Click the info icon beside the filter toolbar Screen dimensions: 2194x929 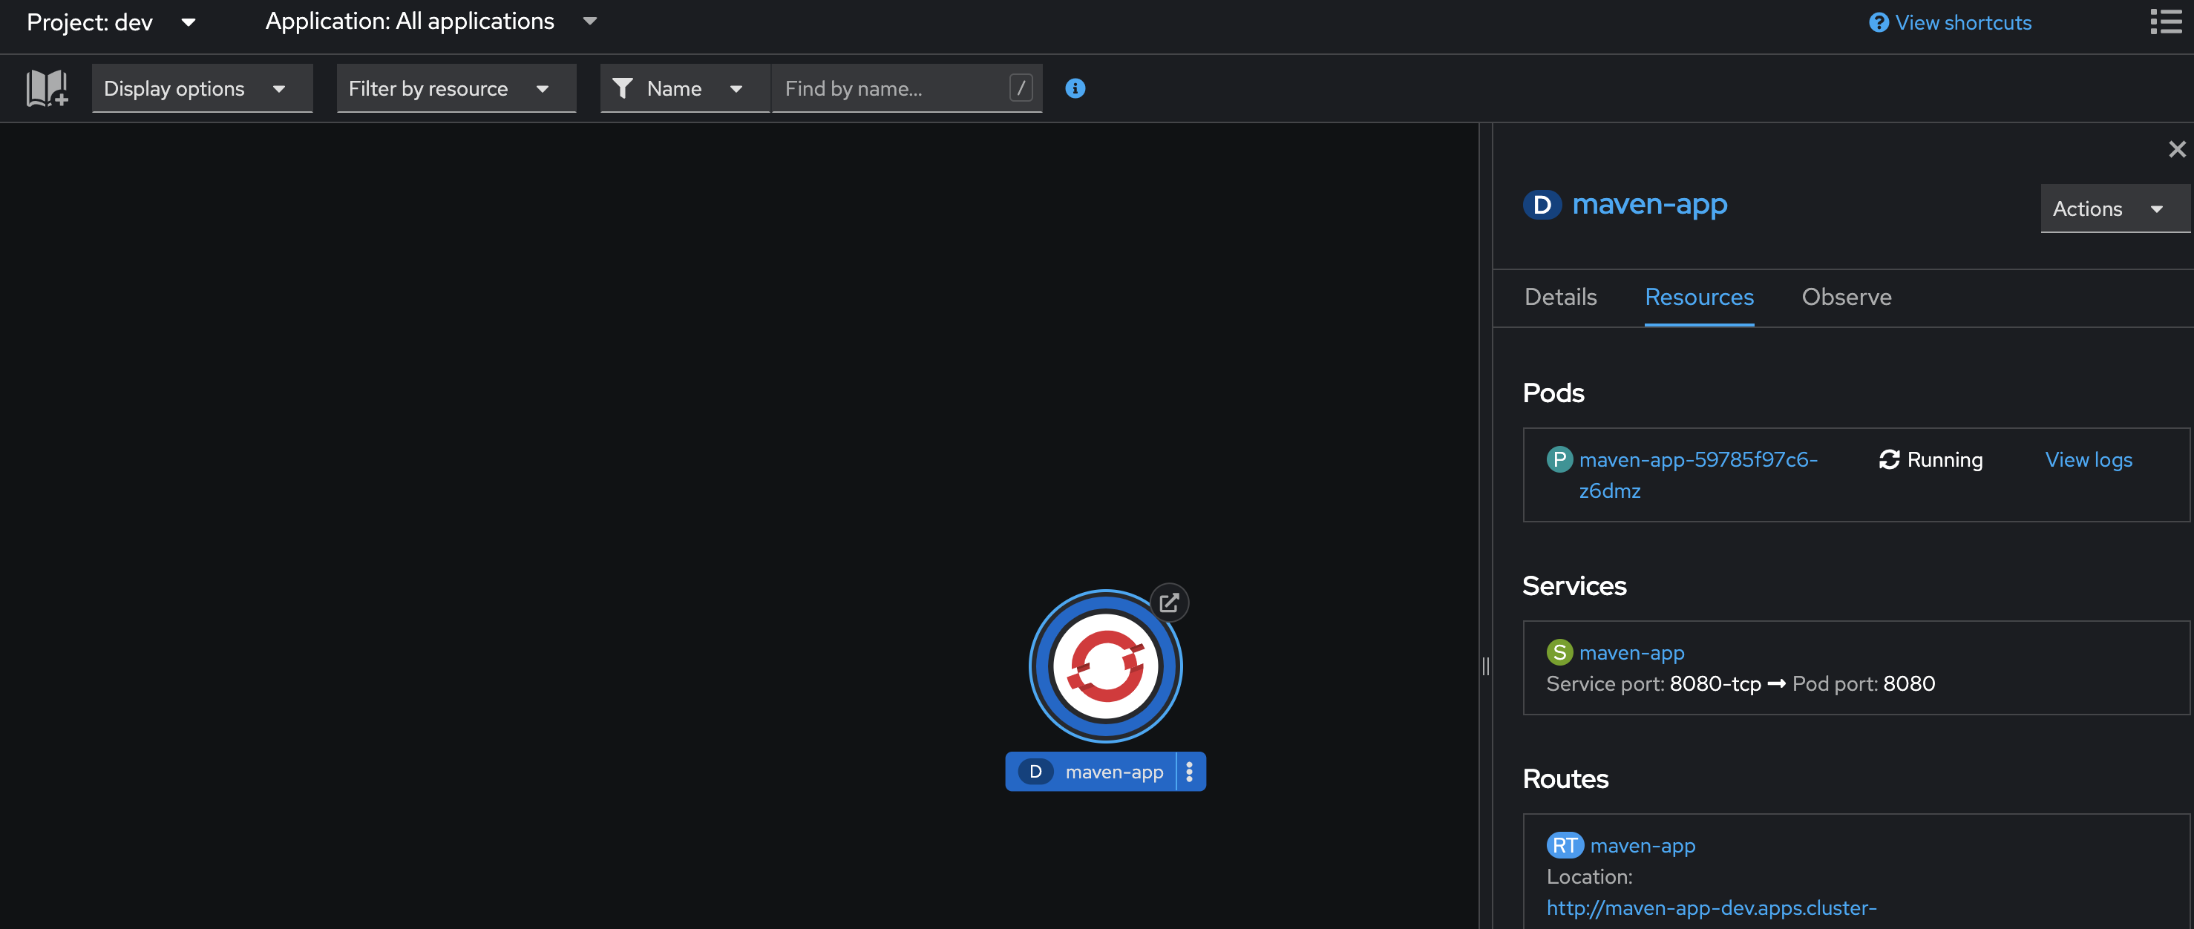coord(1075,88)
